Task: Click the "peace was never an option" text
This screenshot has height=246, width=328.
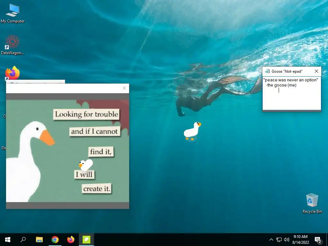Action: 291,80
